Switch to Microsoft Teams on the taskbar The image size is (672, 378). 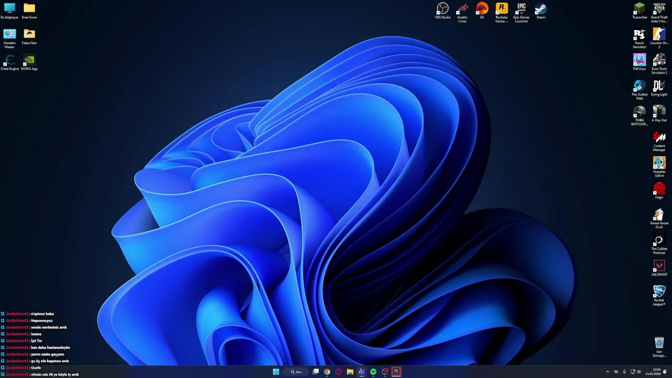coord(362,372)
